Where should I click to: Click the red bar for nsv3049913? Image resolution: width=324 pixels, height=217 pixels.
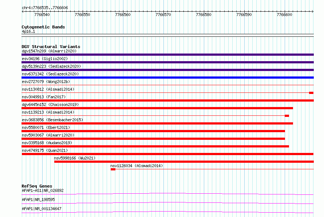167,100
